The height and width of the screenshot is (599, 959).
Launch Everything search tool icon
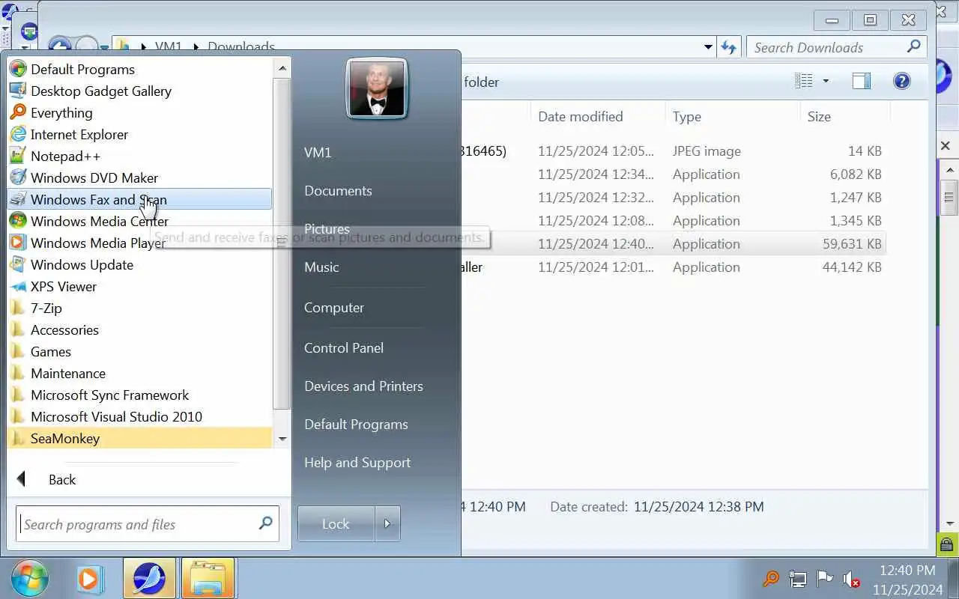18,112
